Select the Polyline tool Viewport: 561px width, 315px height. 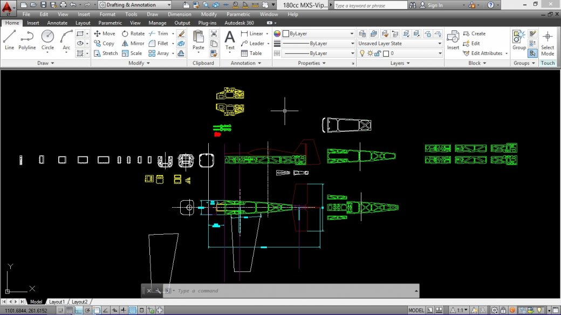coord(27,39)
